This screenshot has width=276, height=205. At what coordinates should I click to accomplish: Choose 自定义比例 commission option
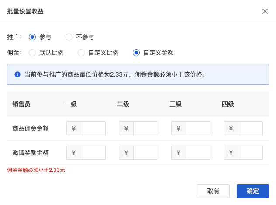coord(81,53)
